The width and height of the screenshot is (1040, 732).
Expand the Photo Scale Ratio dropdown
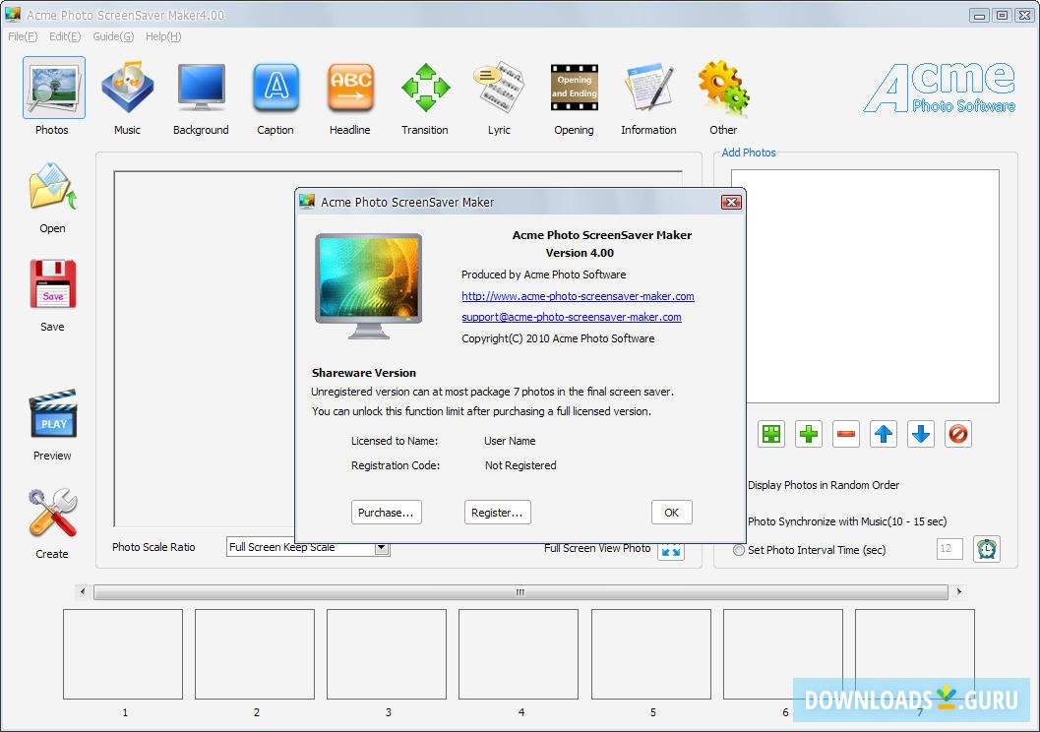click(382, 548)
